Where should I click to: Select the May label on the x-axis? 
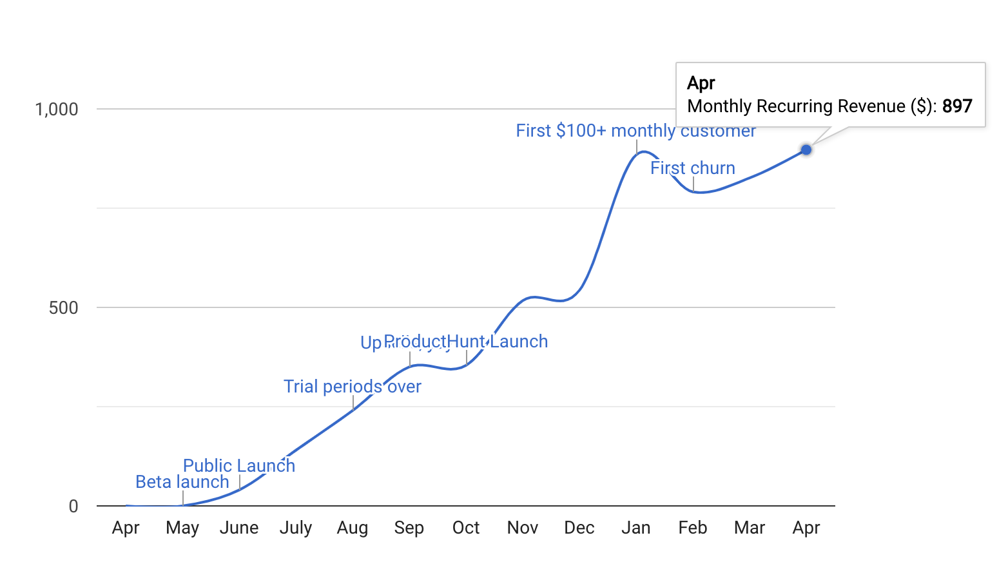coord(182,528)
